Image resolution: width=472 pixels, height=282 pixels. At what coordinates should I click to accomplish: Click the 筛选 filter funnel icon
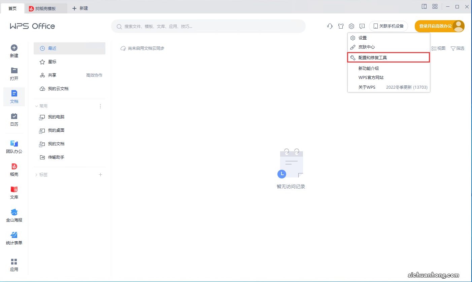pyautogui.click(x=453, y=48)
